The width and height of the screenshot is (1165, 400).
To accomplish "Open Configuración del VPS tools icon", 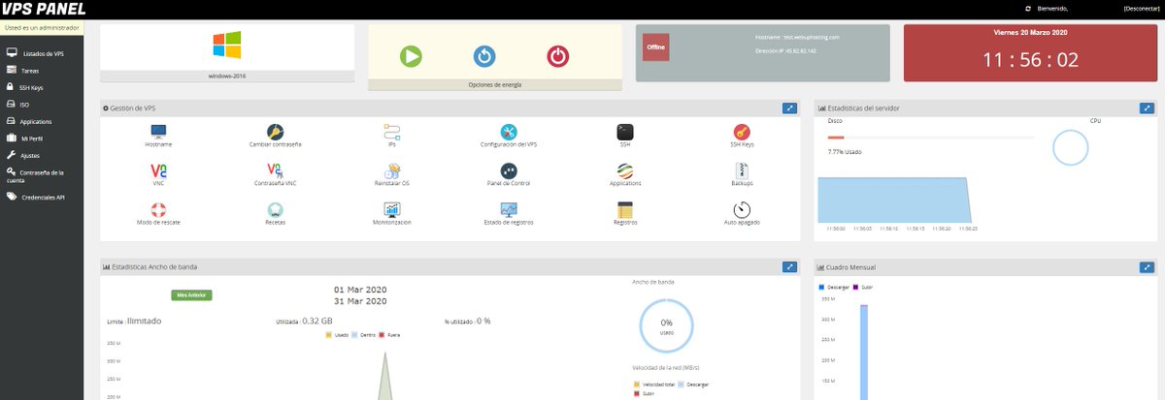I will point(509,132).
